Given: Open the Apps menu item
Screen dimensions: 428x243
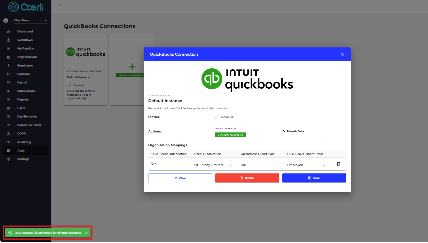Looking at the screenshot, I should coord(26,150).
